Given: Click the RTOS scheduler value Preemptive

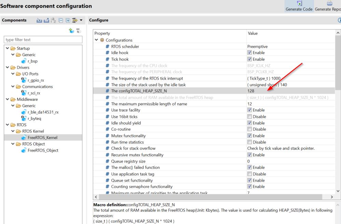Looking at the screenshot, I should click(x=257, y=46).
